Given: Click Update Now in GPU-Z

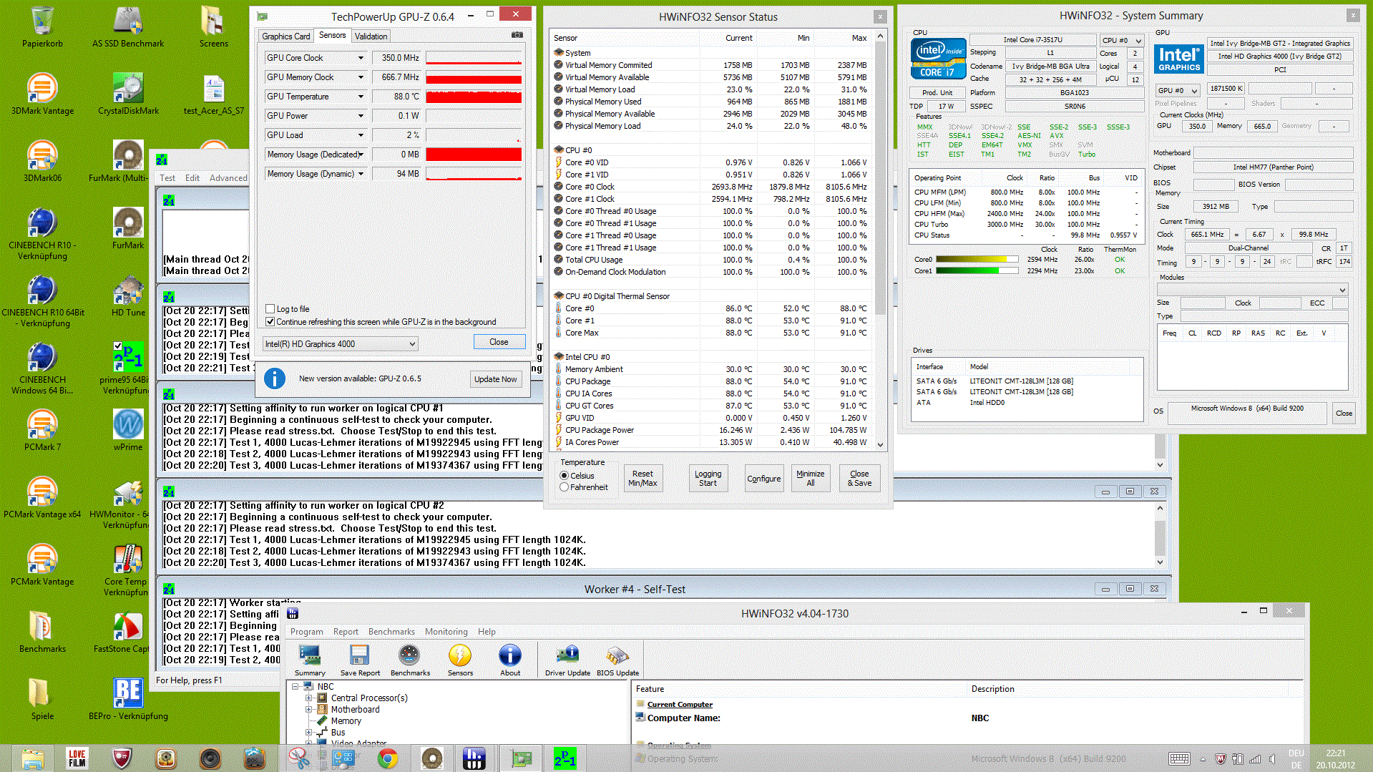Looking at the screenshot, I should click(x=496, y=379).
